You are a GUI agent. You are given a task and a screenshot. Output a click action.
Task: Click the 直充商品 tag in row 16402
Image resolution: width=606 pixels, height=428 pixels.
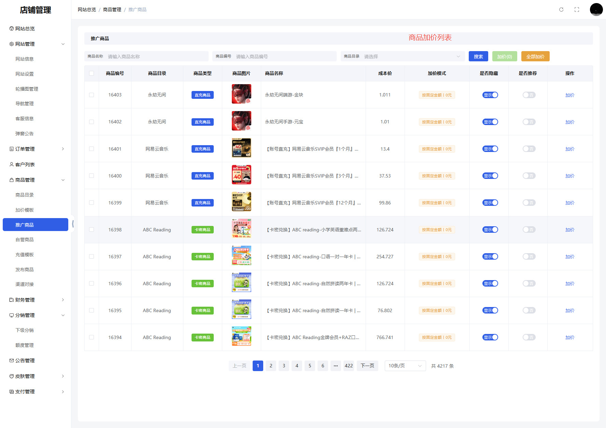(202, 122)
